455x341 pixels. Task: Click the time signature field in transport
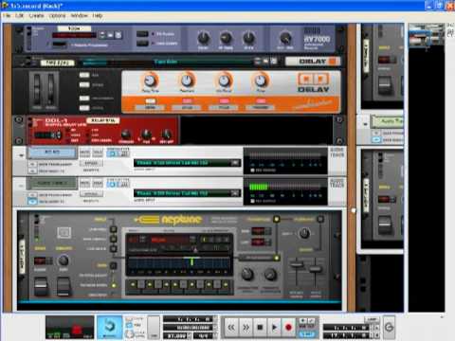[x=203, y=335]
